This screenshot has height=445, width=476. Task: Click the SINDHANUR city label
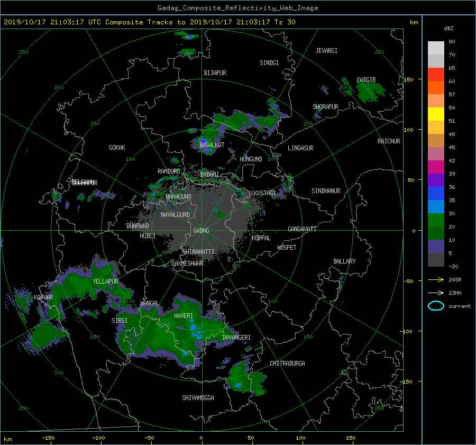click(326, 191)
